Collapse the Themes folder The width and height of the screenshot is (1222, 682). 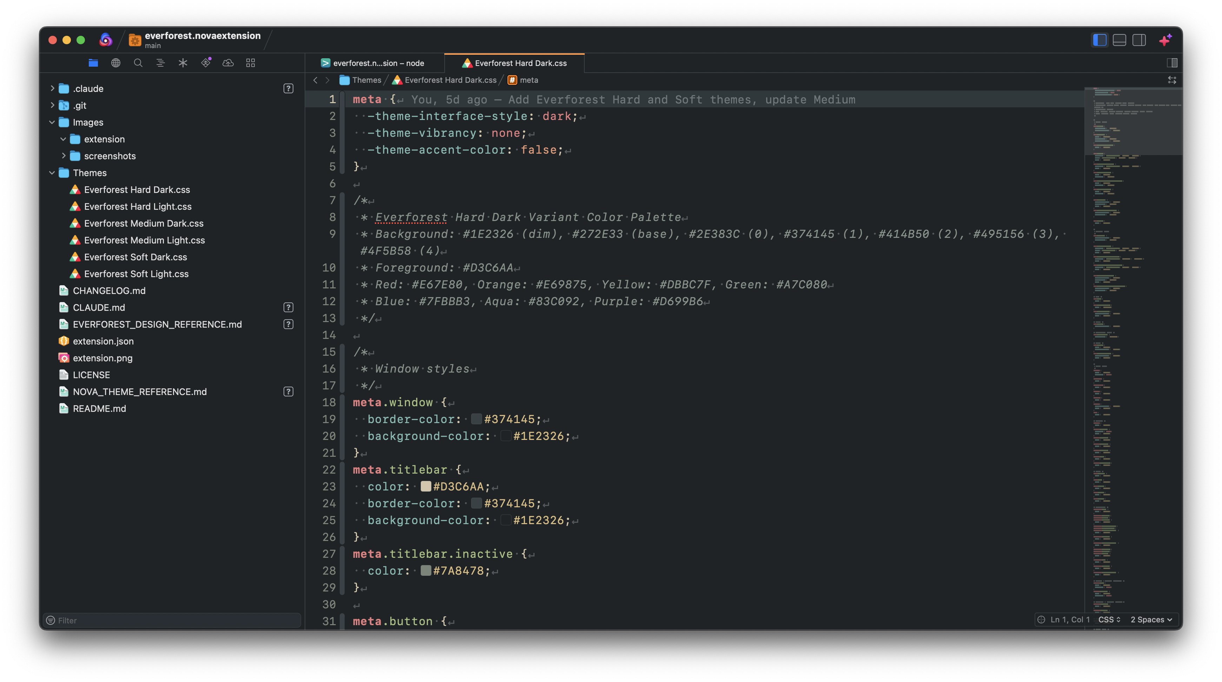tap(52, 173)
